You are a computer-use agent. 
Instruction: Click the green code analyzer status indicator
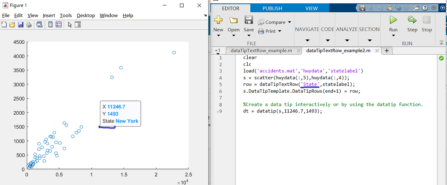pyautogui.click(x=441, y=58)
